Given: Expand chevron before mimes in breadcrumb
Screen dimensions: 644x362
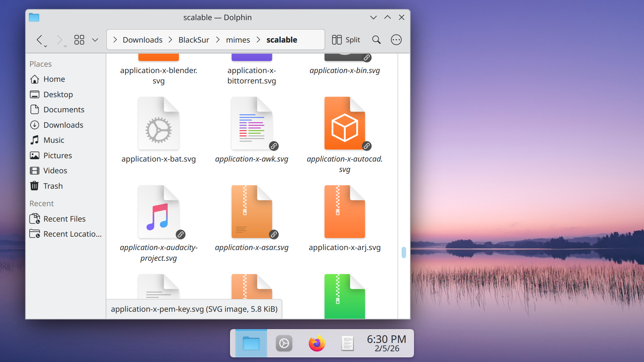Looking at the screenshot, I should (x=218, y=40).
